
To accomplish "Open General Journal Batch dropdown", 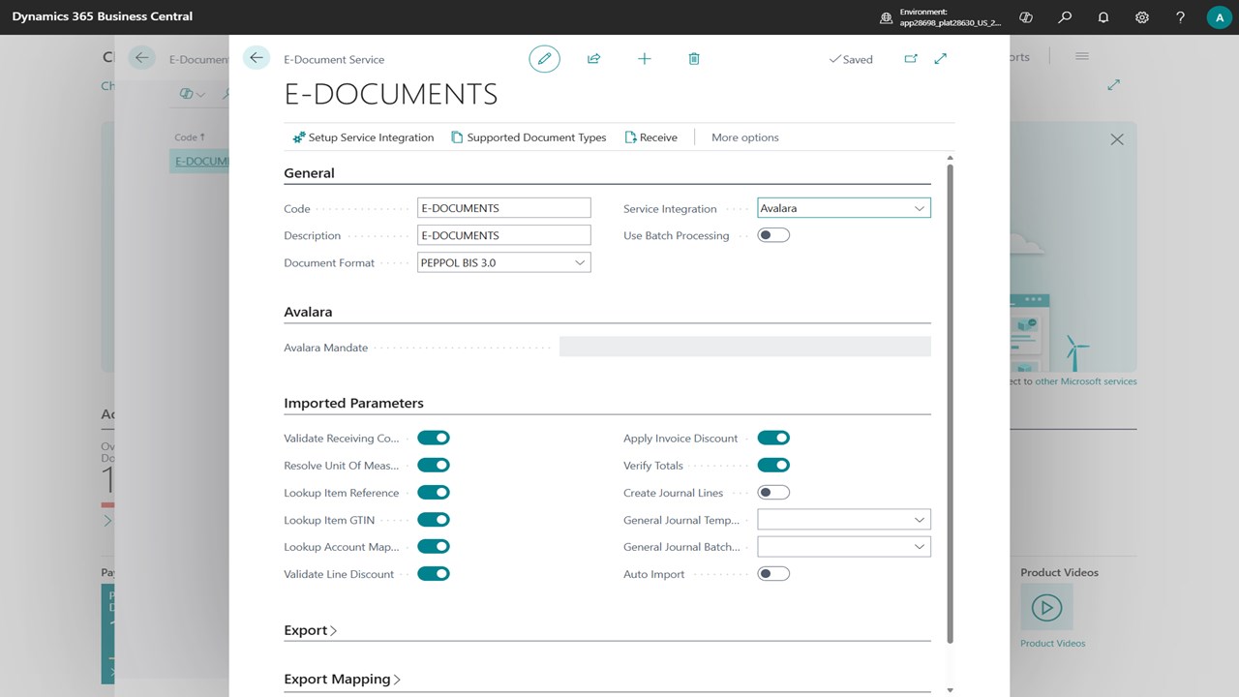I will 919,547.
